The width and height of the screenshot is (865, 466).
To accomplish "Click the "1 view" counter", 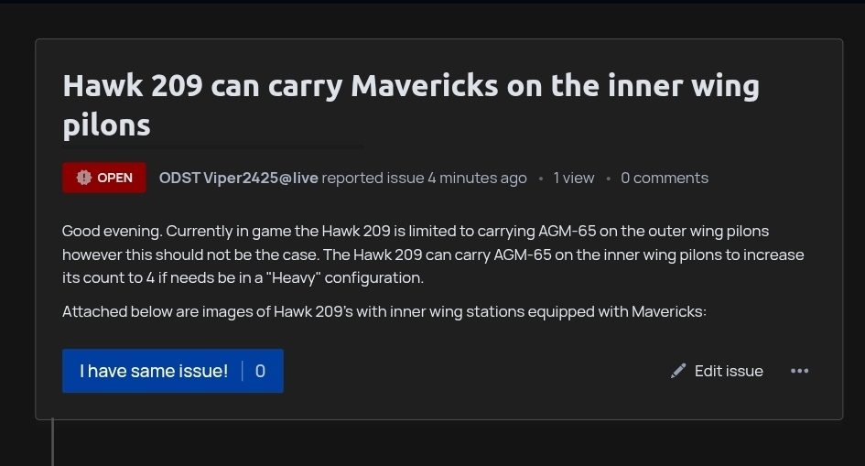I will [x=574, y=178].
